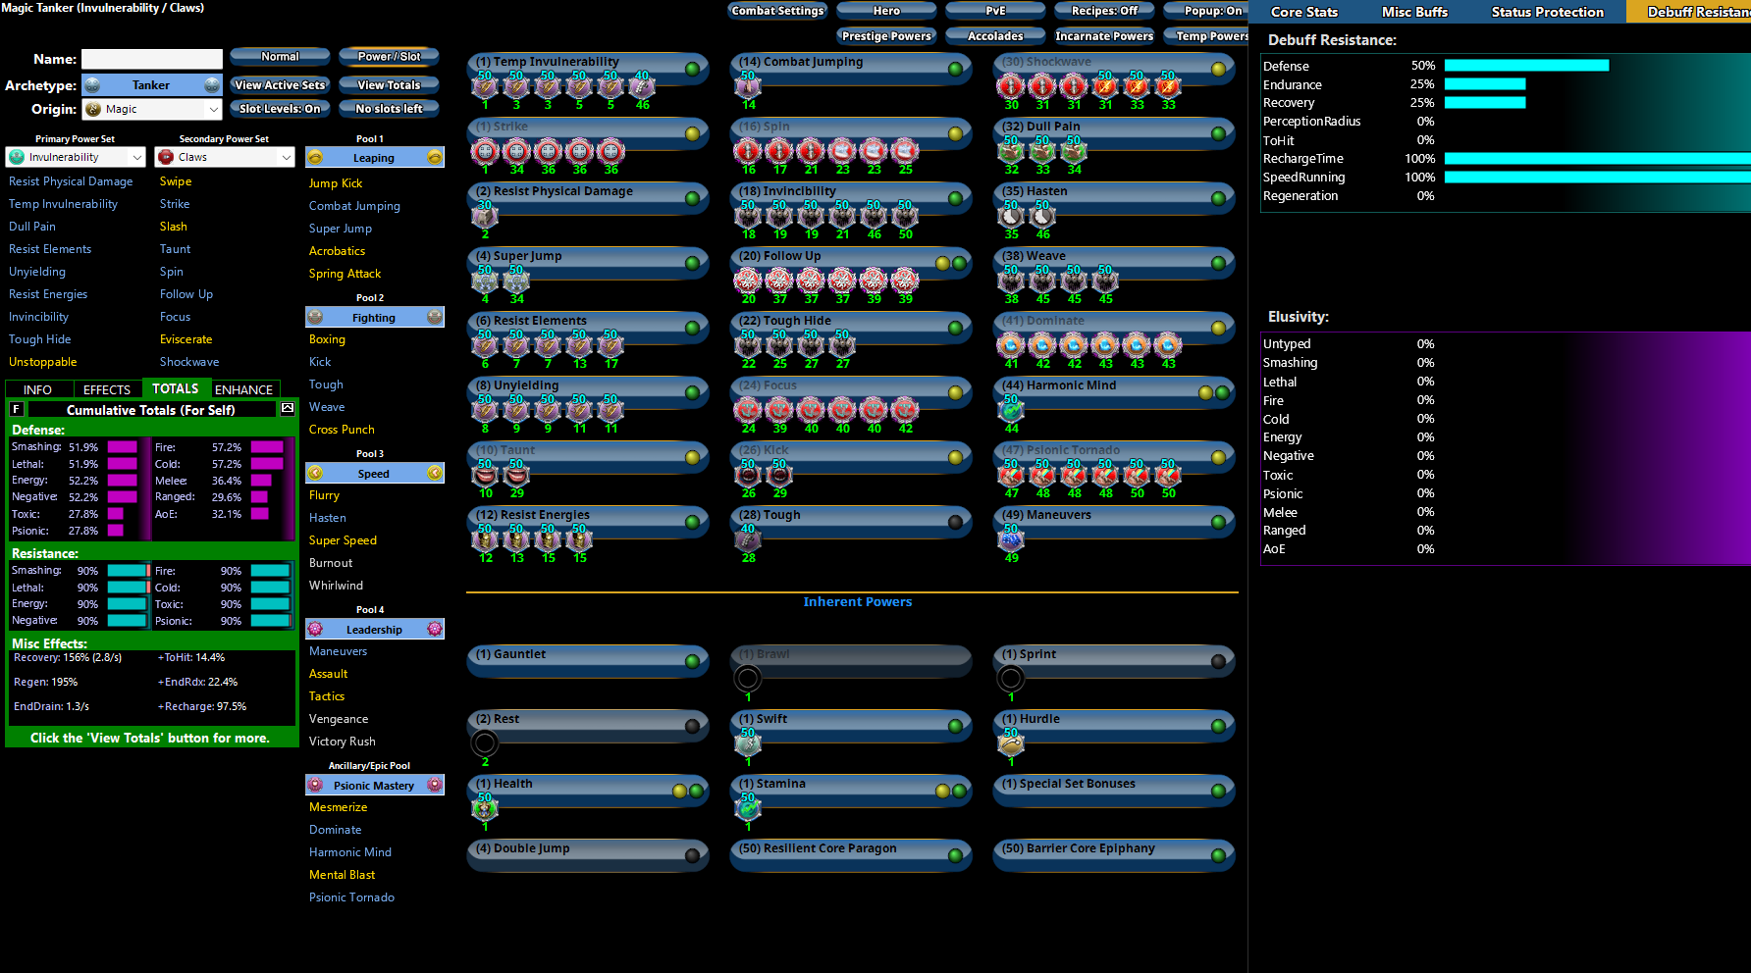
Task: Click the level 46 enhancement slot in Hasten
Action: [x=1042, y=217]
